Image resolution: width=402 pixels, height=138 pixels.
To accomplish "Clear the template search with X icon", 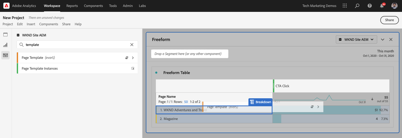I will (132, 45).
